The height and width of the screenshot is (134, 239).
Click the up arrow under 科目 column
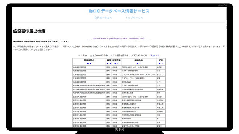coord(108,63)
